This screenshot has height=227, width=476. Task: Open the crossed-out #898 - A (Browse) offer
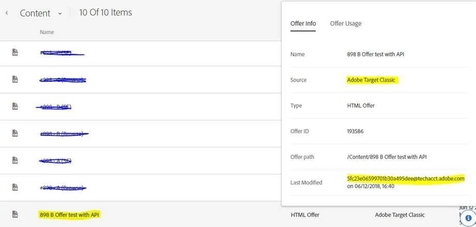click(x=63, y=188)
